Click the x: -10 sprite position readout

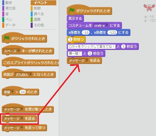(149, 17)
